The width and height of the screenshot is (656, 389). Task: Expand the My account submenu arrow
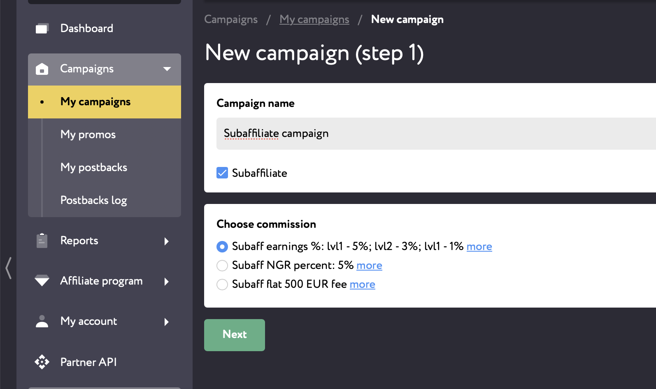click(167, 322)
